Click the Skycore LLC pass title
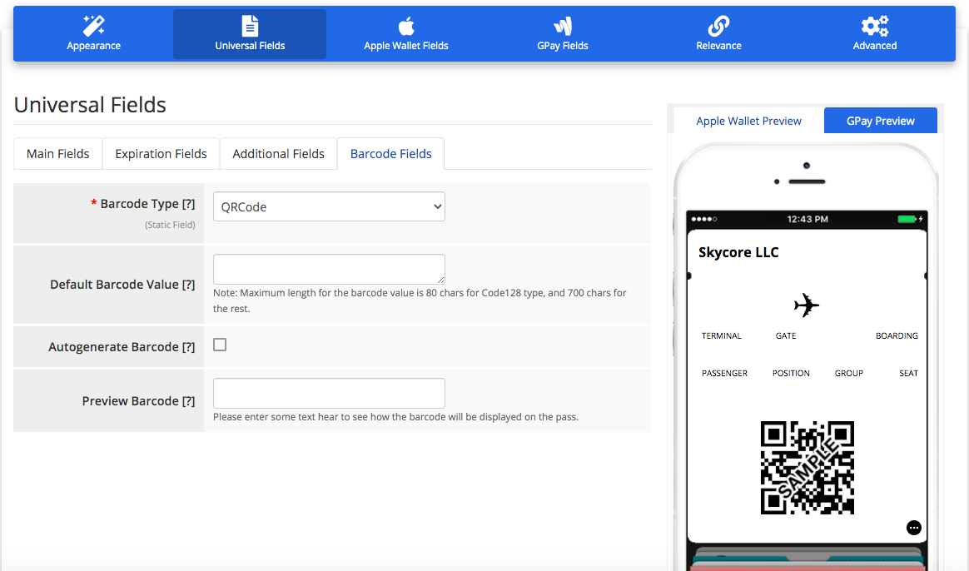969x571 pixels. tap(738, 252)
